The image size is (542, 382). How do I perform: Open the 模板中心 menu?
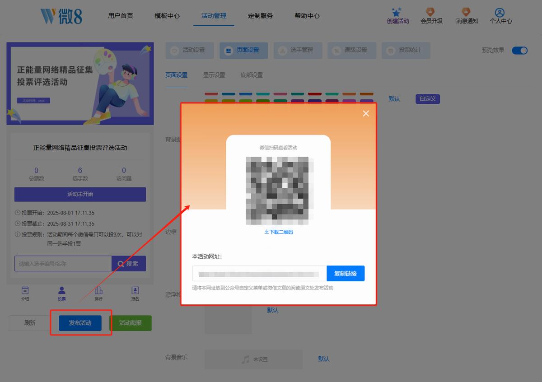click(x=167, y=15)
